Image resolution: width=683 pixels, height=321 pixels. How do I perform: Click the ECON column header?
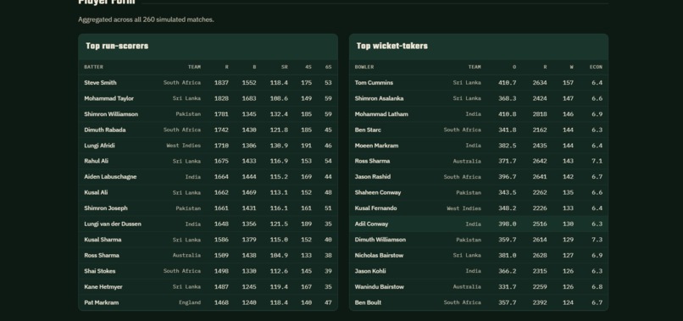pos(596,67)
